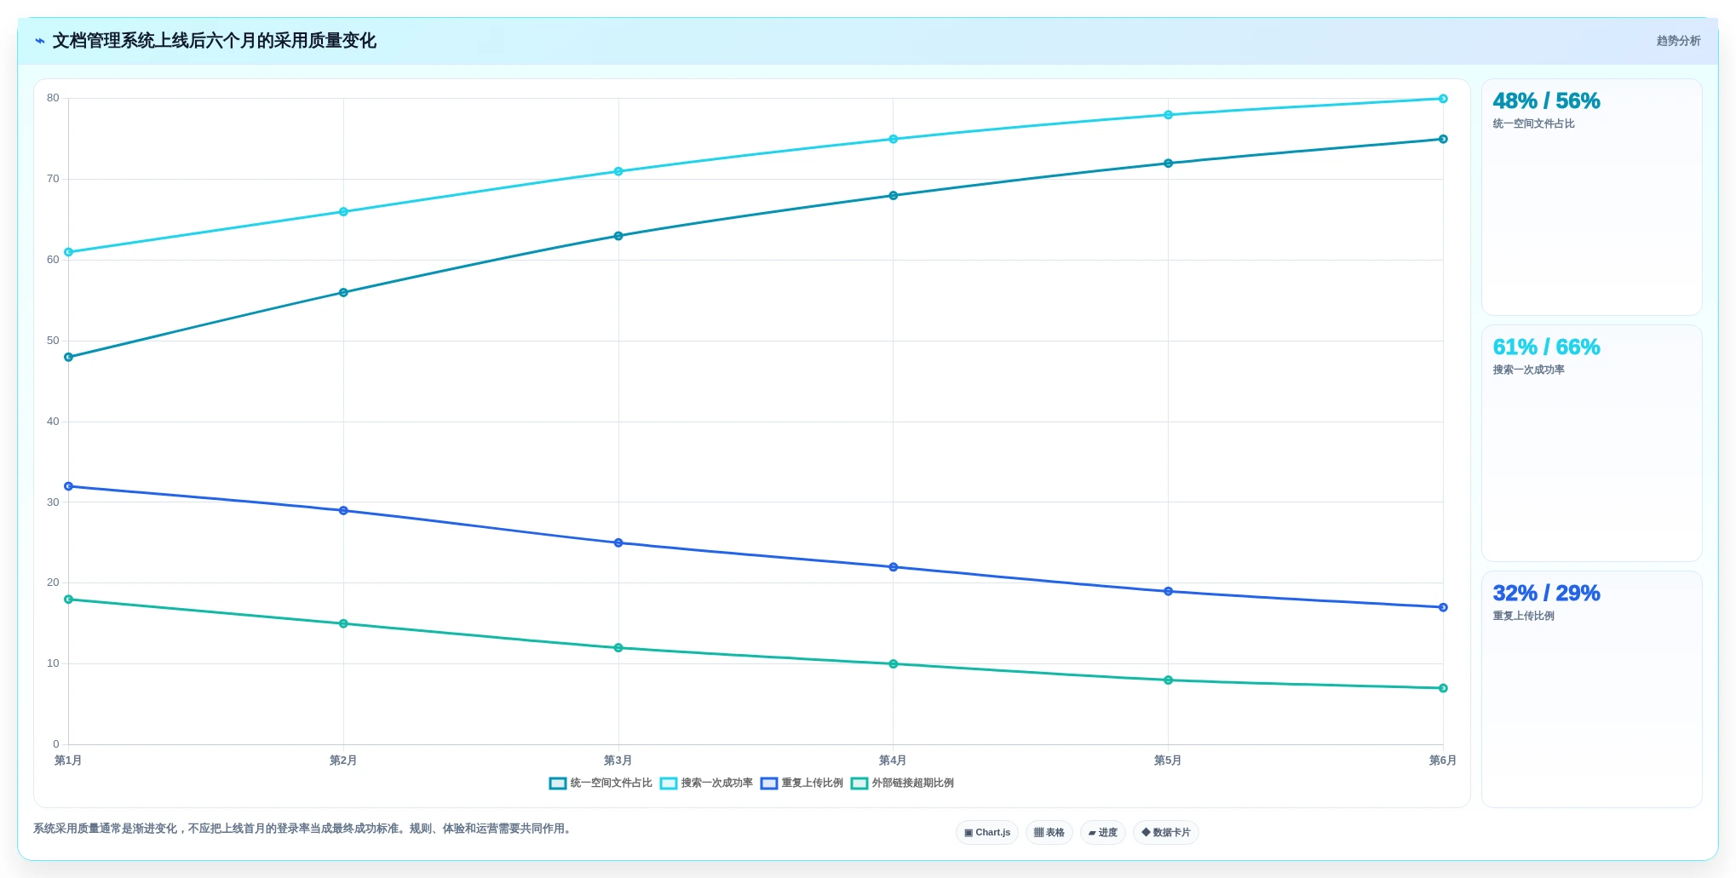Open the 61% / 66% stat card

pyautogui.click(x=1591, y=444)
